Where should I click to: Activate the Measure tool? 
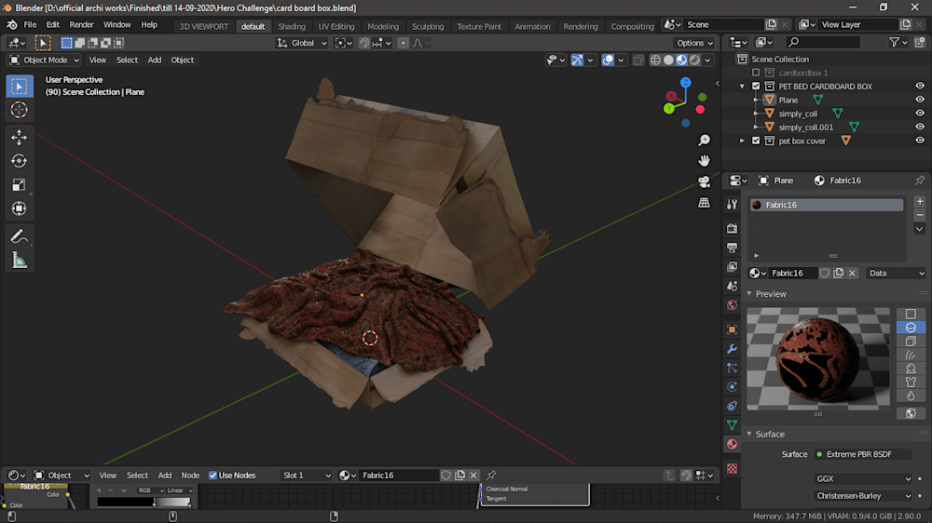coord(19,261)
